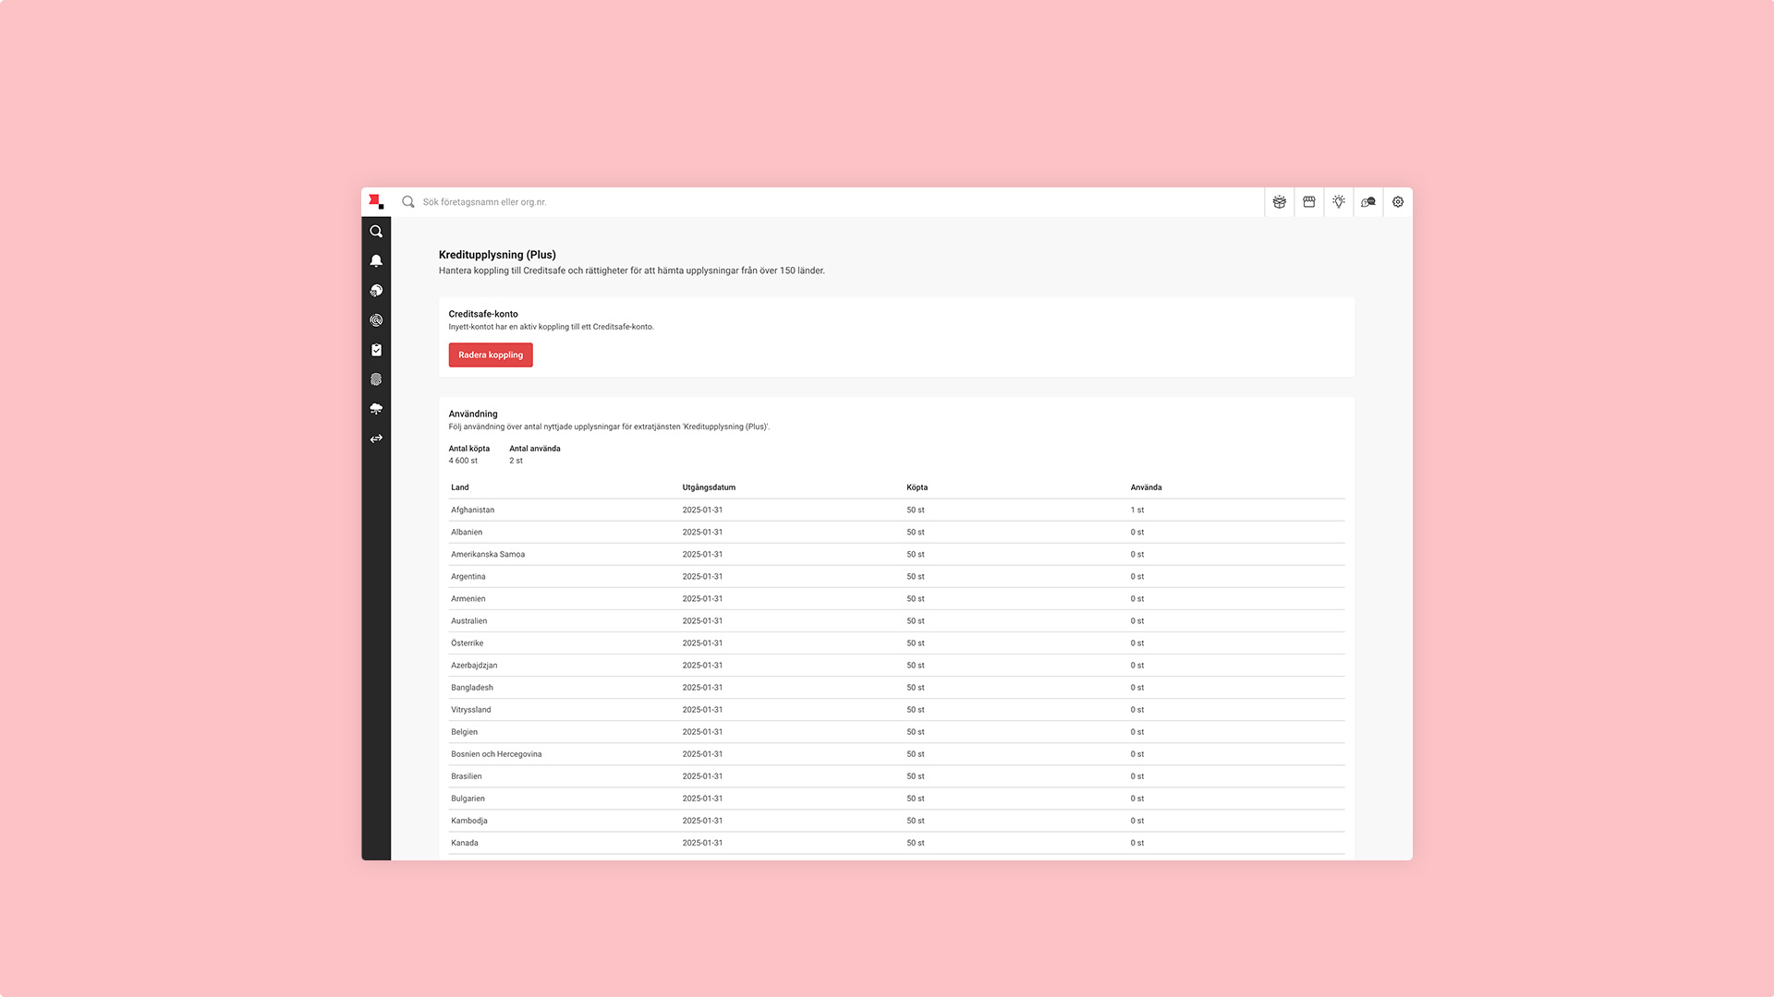Select the Argentina row name
1774x997 pixels.
click(468, 577)
